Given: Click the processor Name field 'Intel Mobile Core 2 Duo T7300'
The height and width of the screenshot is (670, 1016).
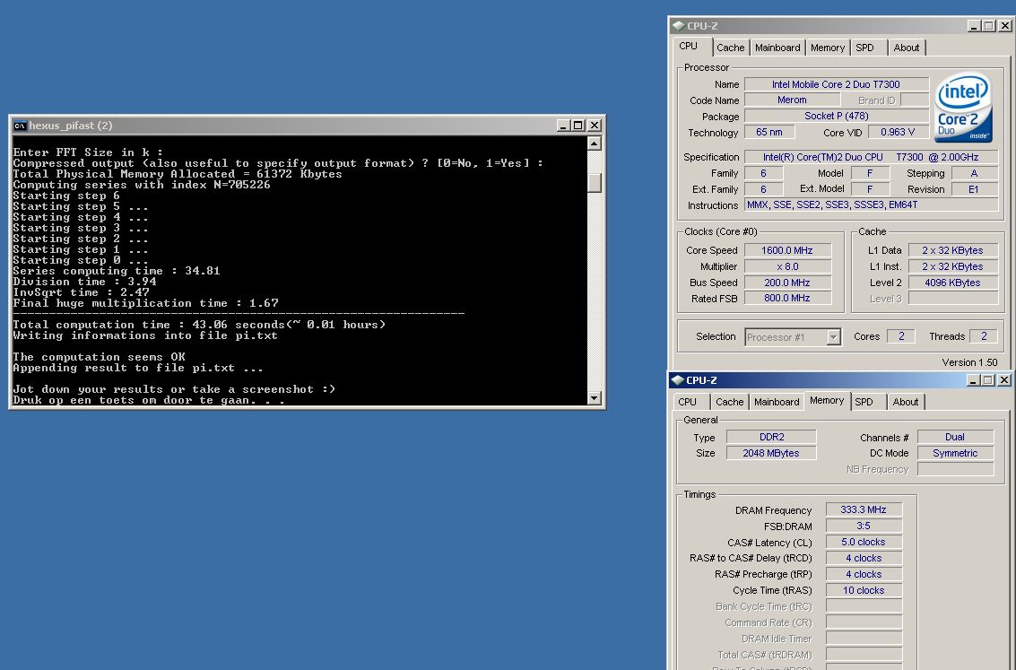Looking at the screenshot, I should coord(836,84).
